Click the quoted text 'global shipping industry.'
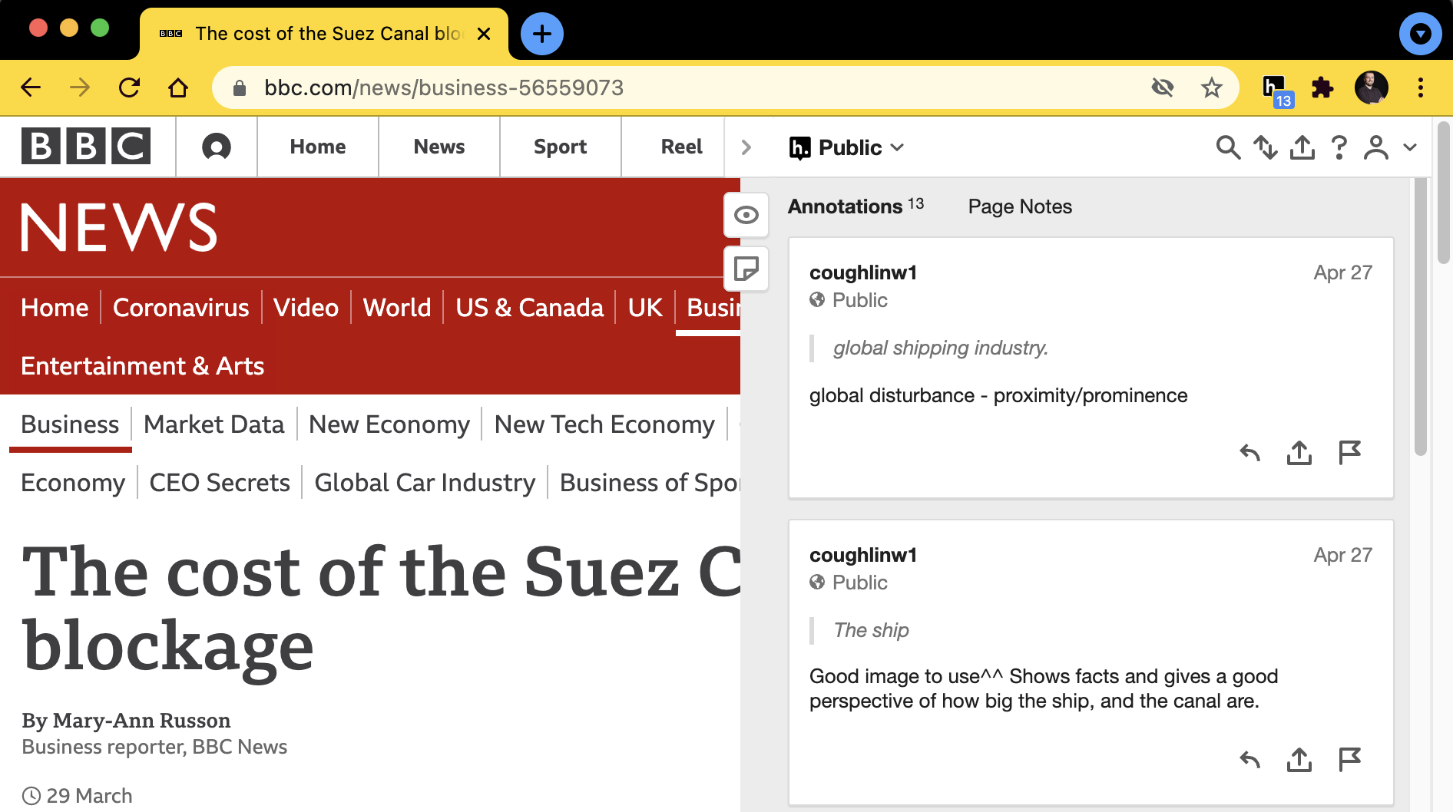This screenshot has height=812, width=1453. click(x=941, y=348)
